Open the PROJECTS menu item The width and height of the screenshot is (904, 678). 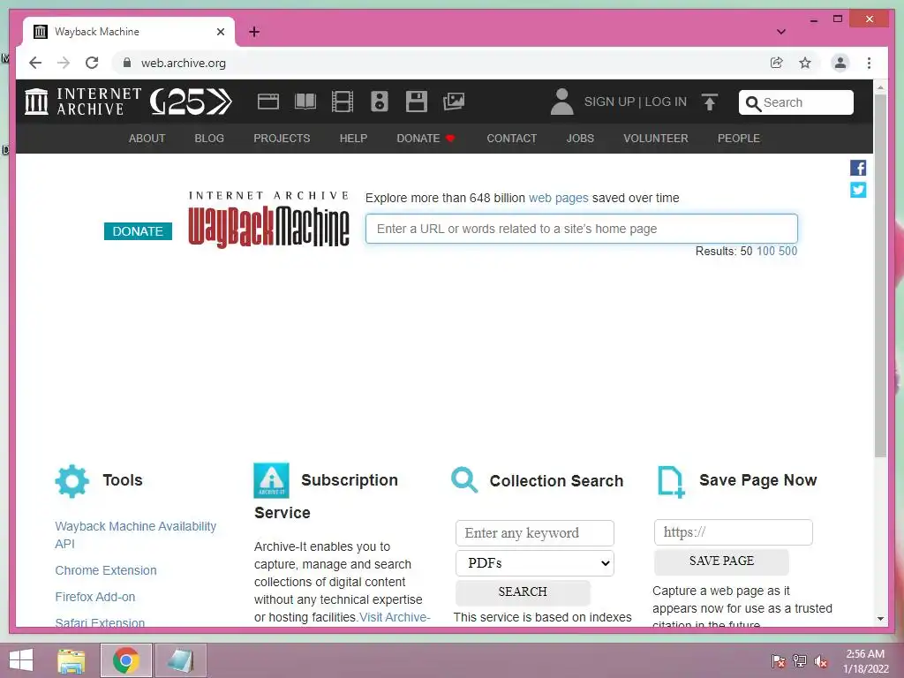pos(282,139)
